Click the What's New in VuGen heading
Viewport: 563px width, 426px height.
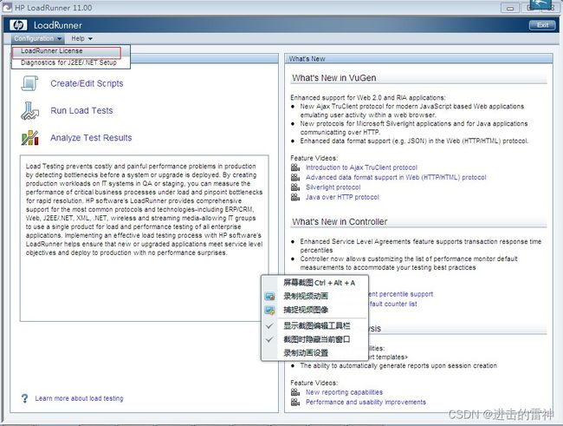(x=334, y=78)
